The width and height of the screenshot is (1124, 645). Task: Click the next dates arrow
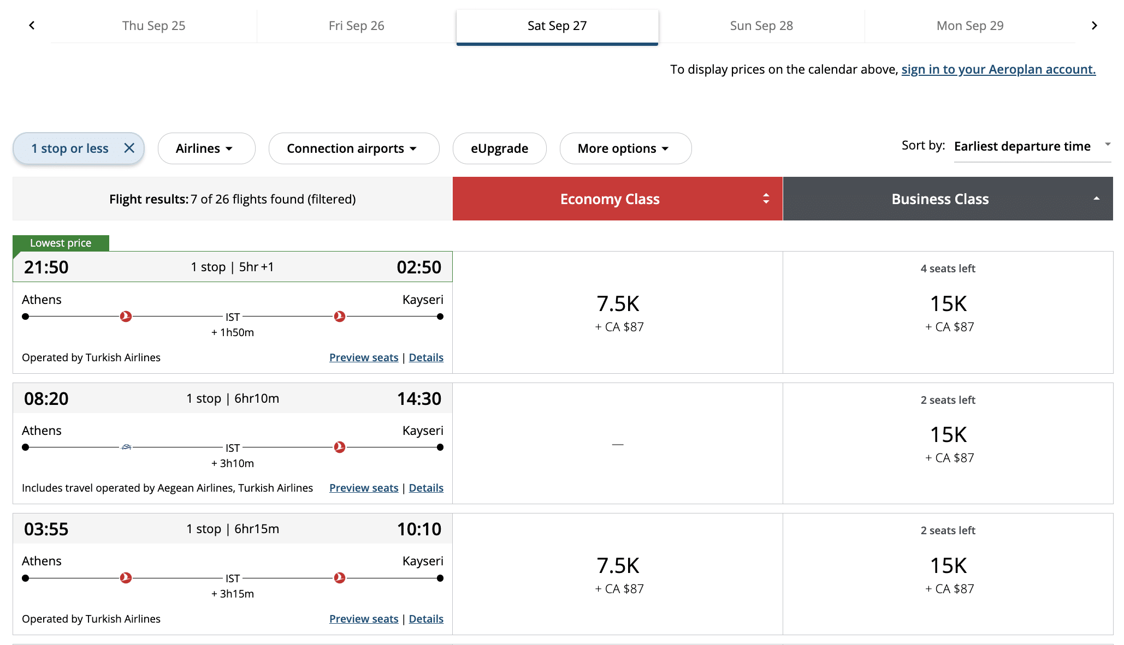(x=1094, y=26)
